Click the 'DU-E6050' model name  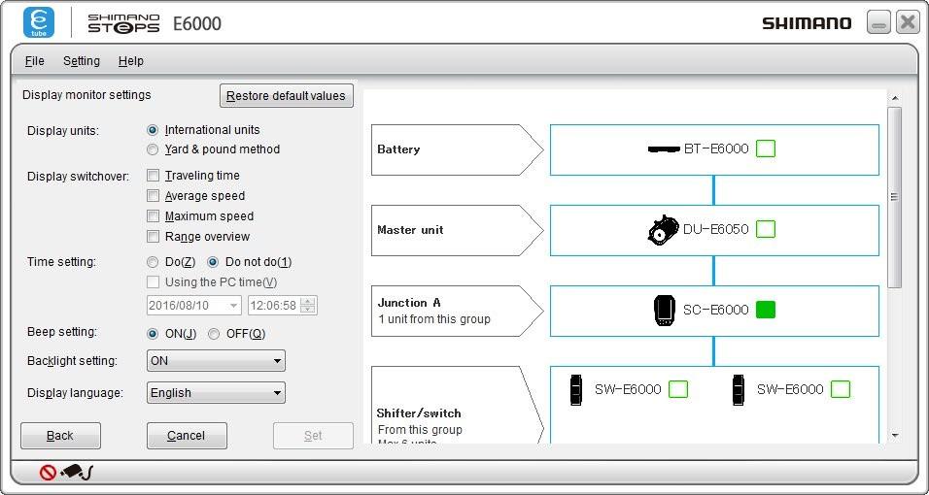click(x=716, y=230)
